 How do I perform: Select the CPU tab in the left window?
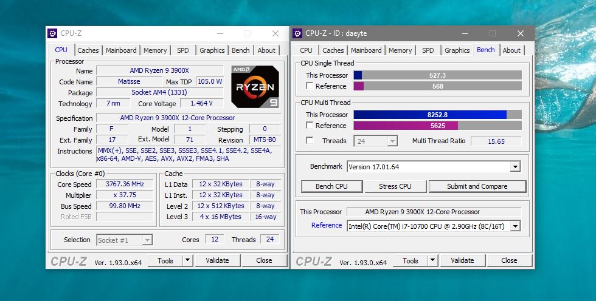[61, 50]
